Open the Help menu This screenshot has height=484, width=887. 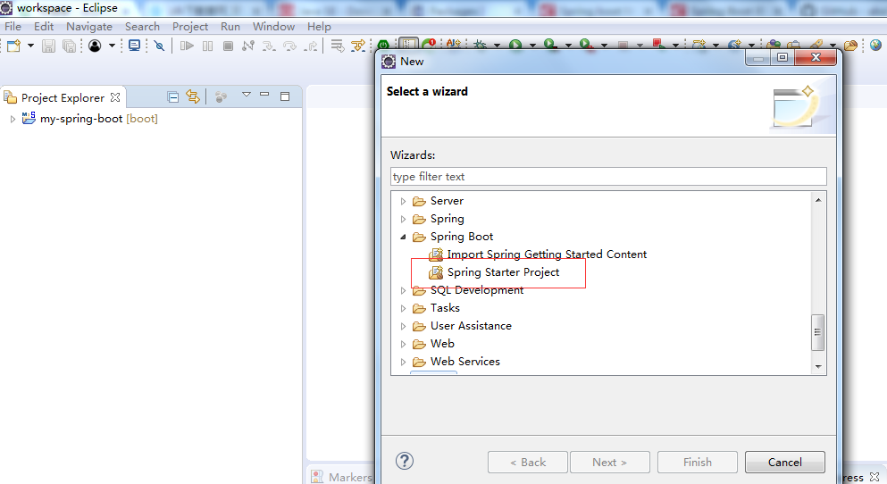(319, 27)
